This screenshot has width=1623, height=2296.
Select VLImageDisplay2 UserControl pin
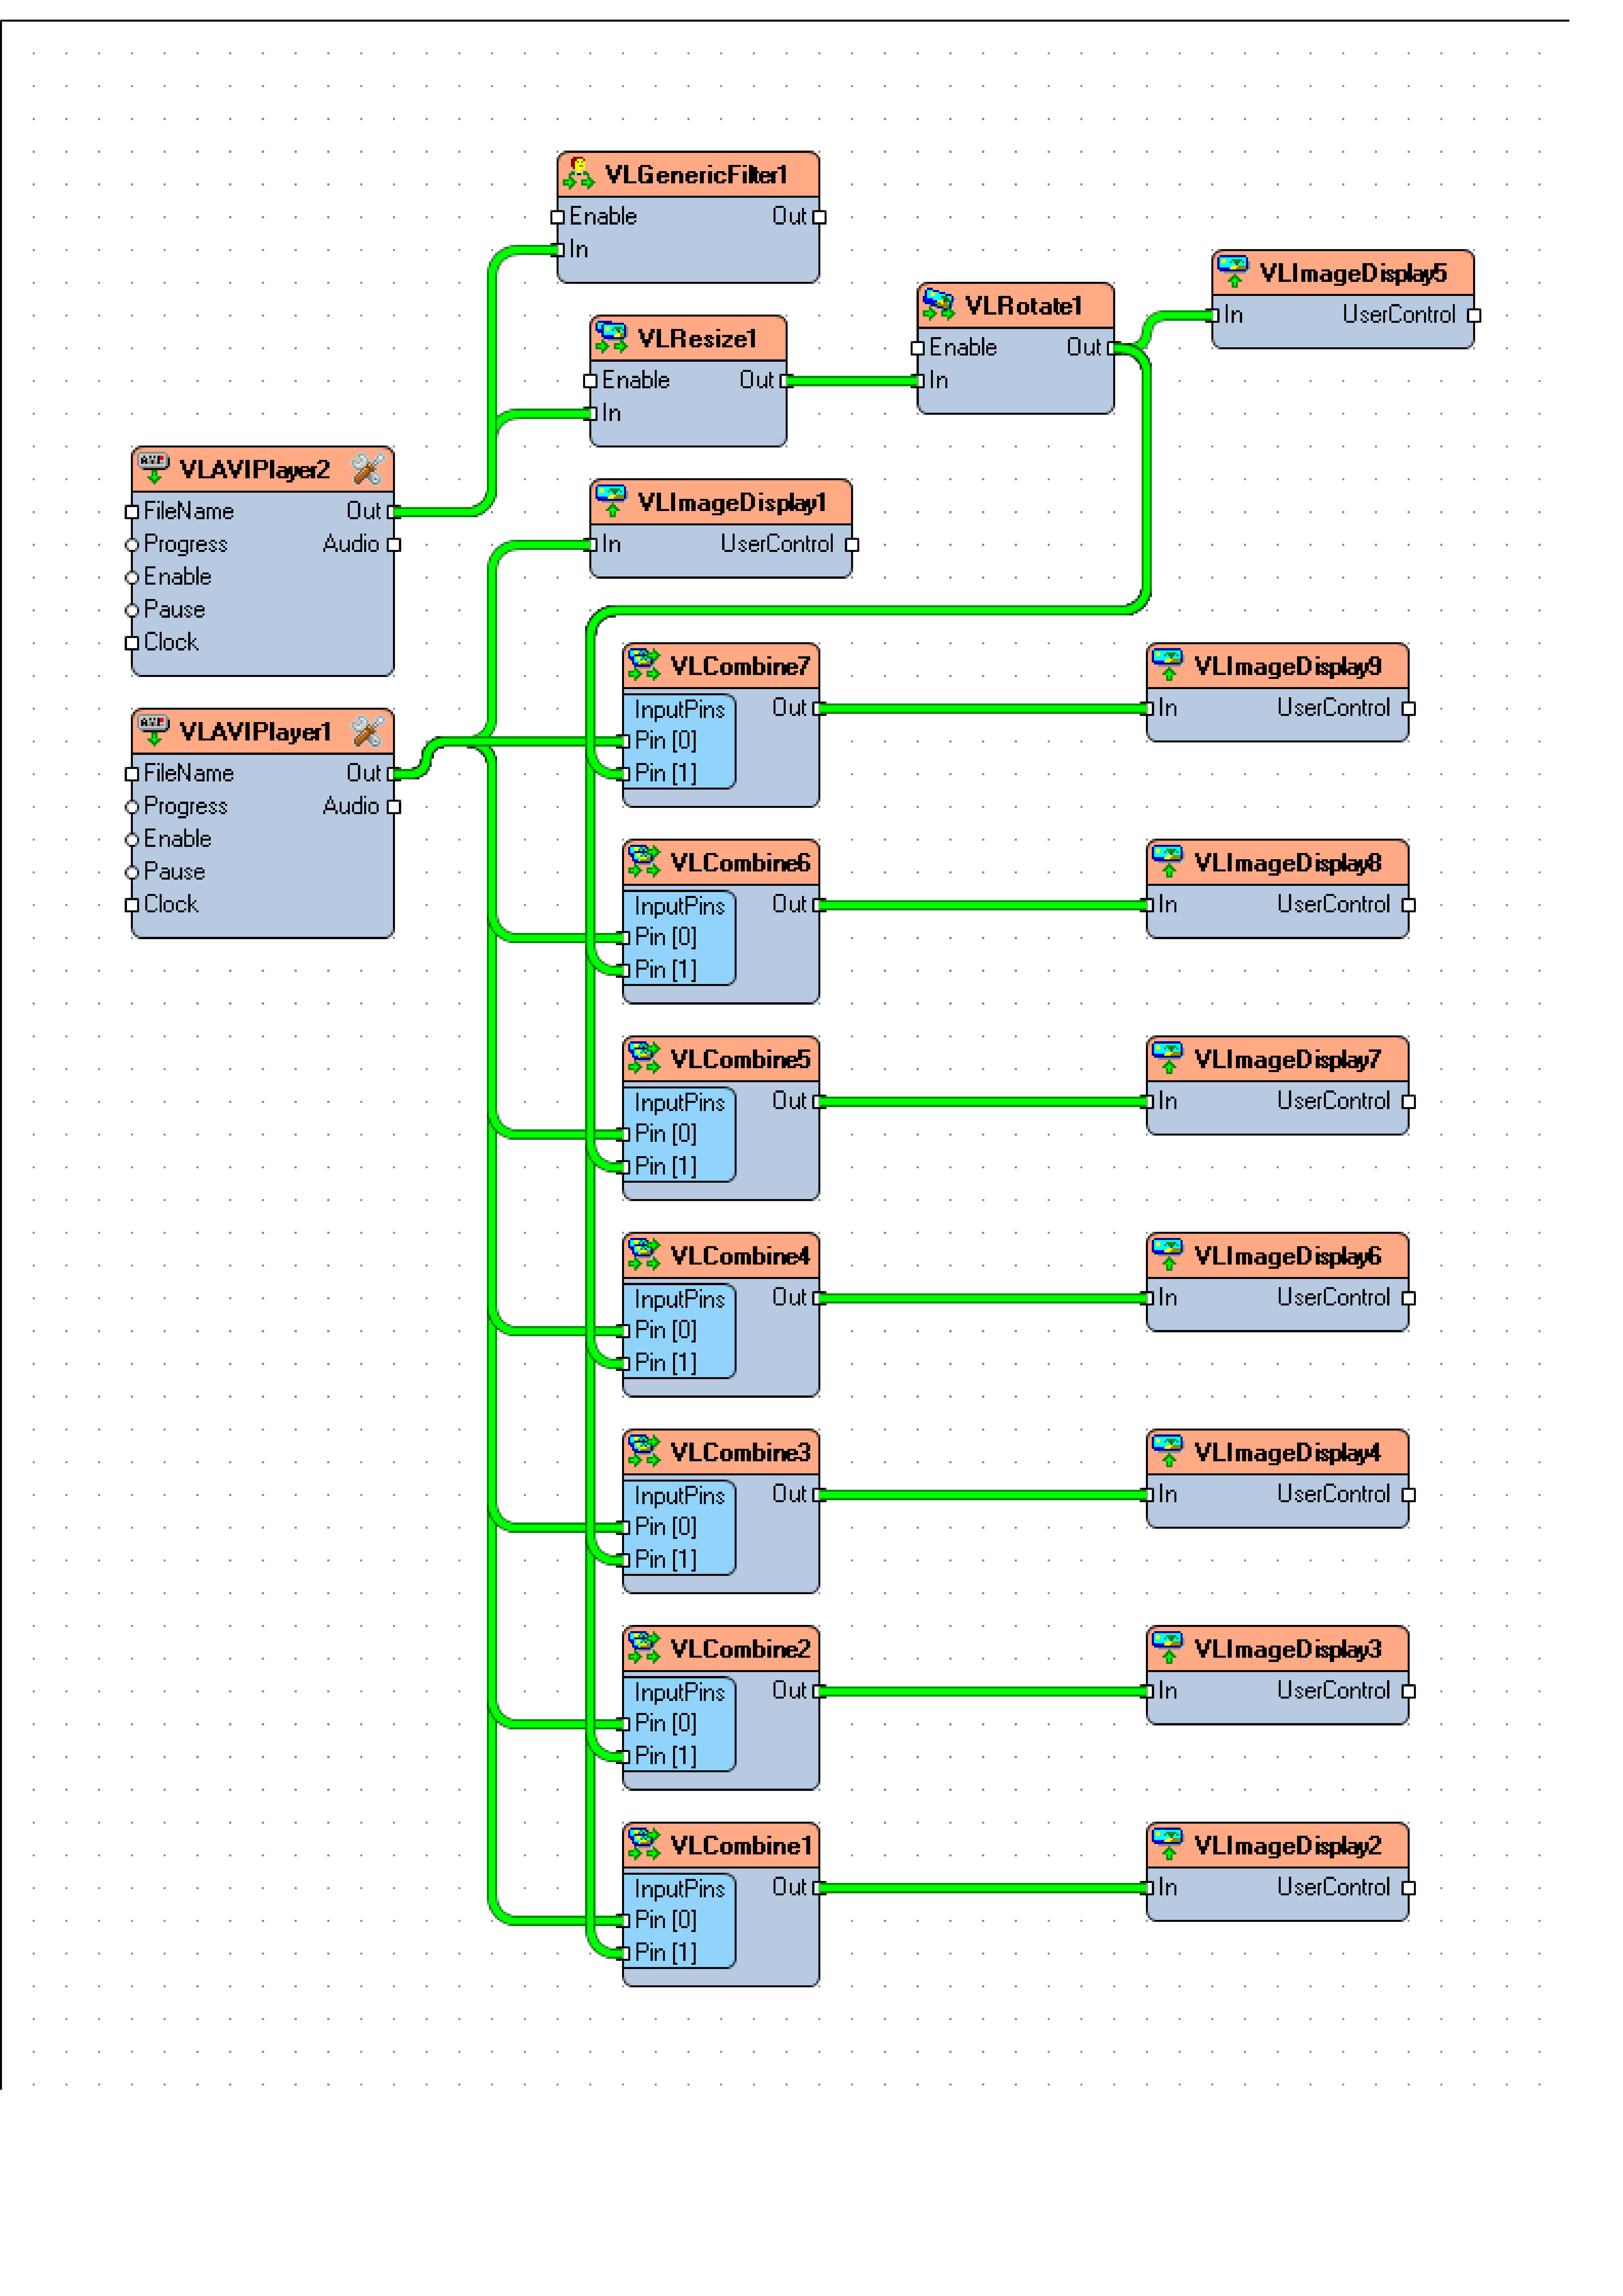click(x=1409, y=1888)
